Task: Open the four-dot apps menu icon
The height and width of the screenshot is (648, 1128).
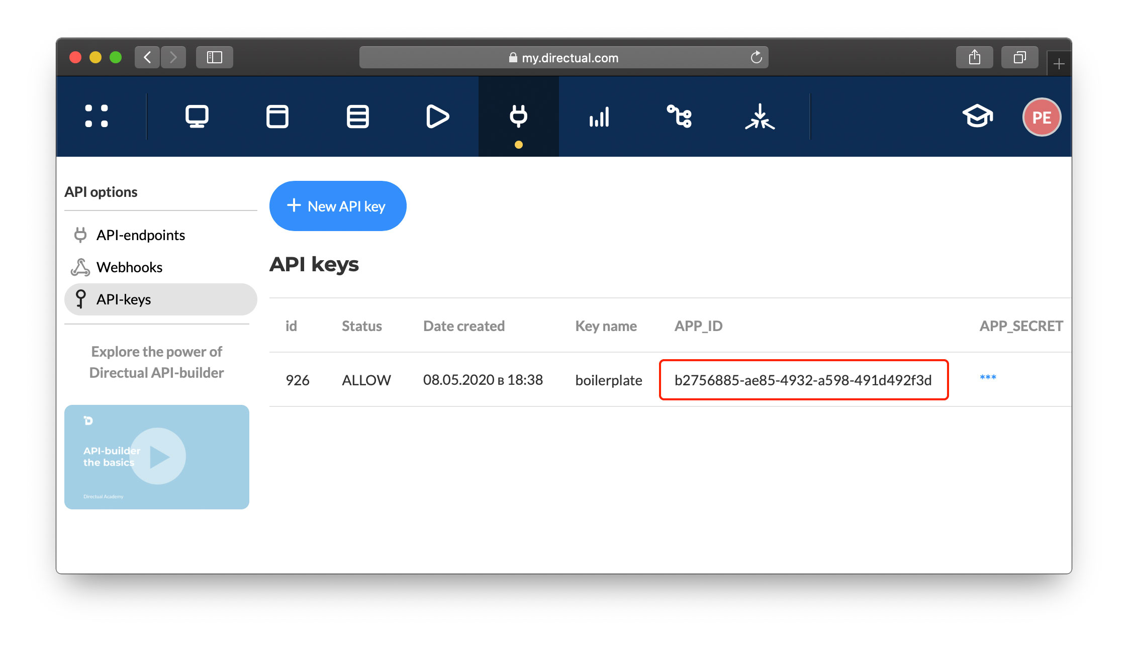Action: coord(97,116)
